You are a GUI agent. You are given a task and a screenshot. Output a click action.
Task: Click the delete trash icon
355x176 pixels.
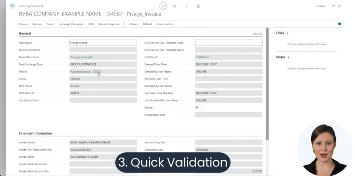[x=198, y=6]
